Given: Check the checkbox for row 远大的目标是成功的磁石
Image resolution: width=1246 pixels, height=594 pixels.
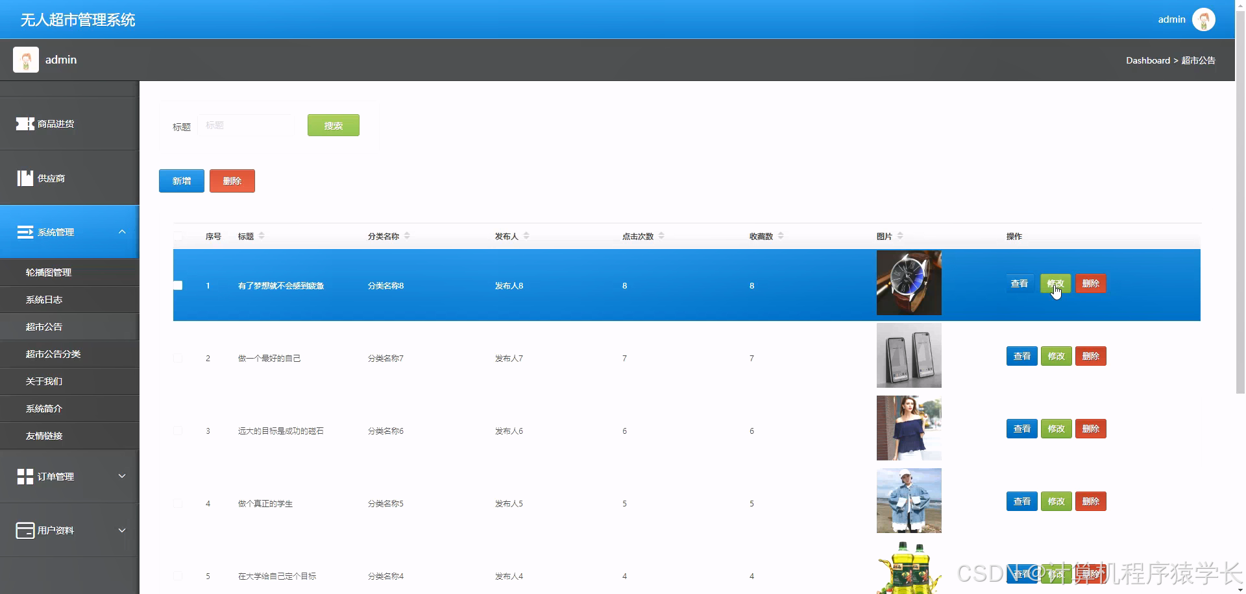Looking at the screenshot, I should click(178, 431).
